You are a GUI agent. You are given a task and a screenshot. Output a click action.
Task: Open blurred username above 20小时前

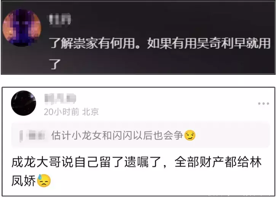click(x=60, y=98)
